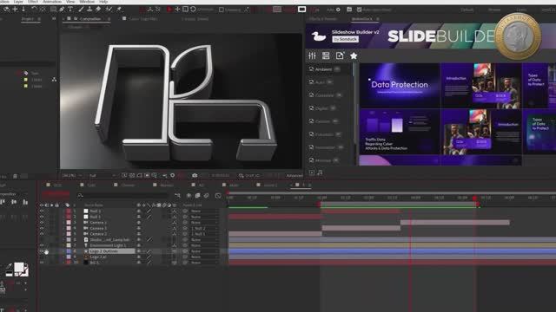This screenshot has height=312, width=556.
Task: Toggle visibility of Camera 2 layer
Action: point(42,234)
